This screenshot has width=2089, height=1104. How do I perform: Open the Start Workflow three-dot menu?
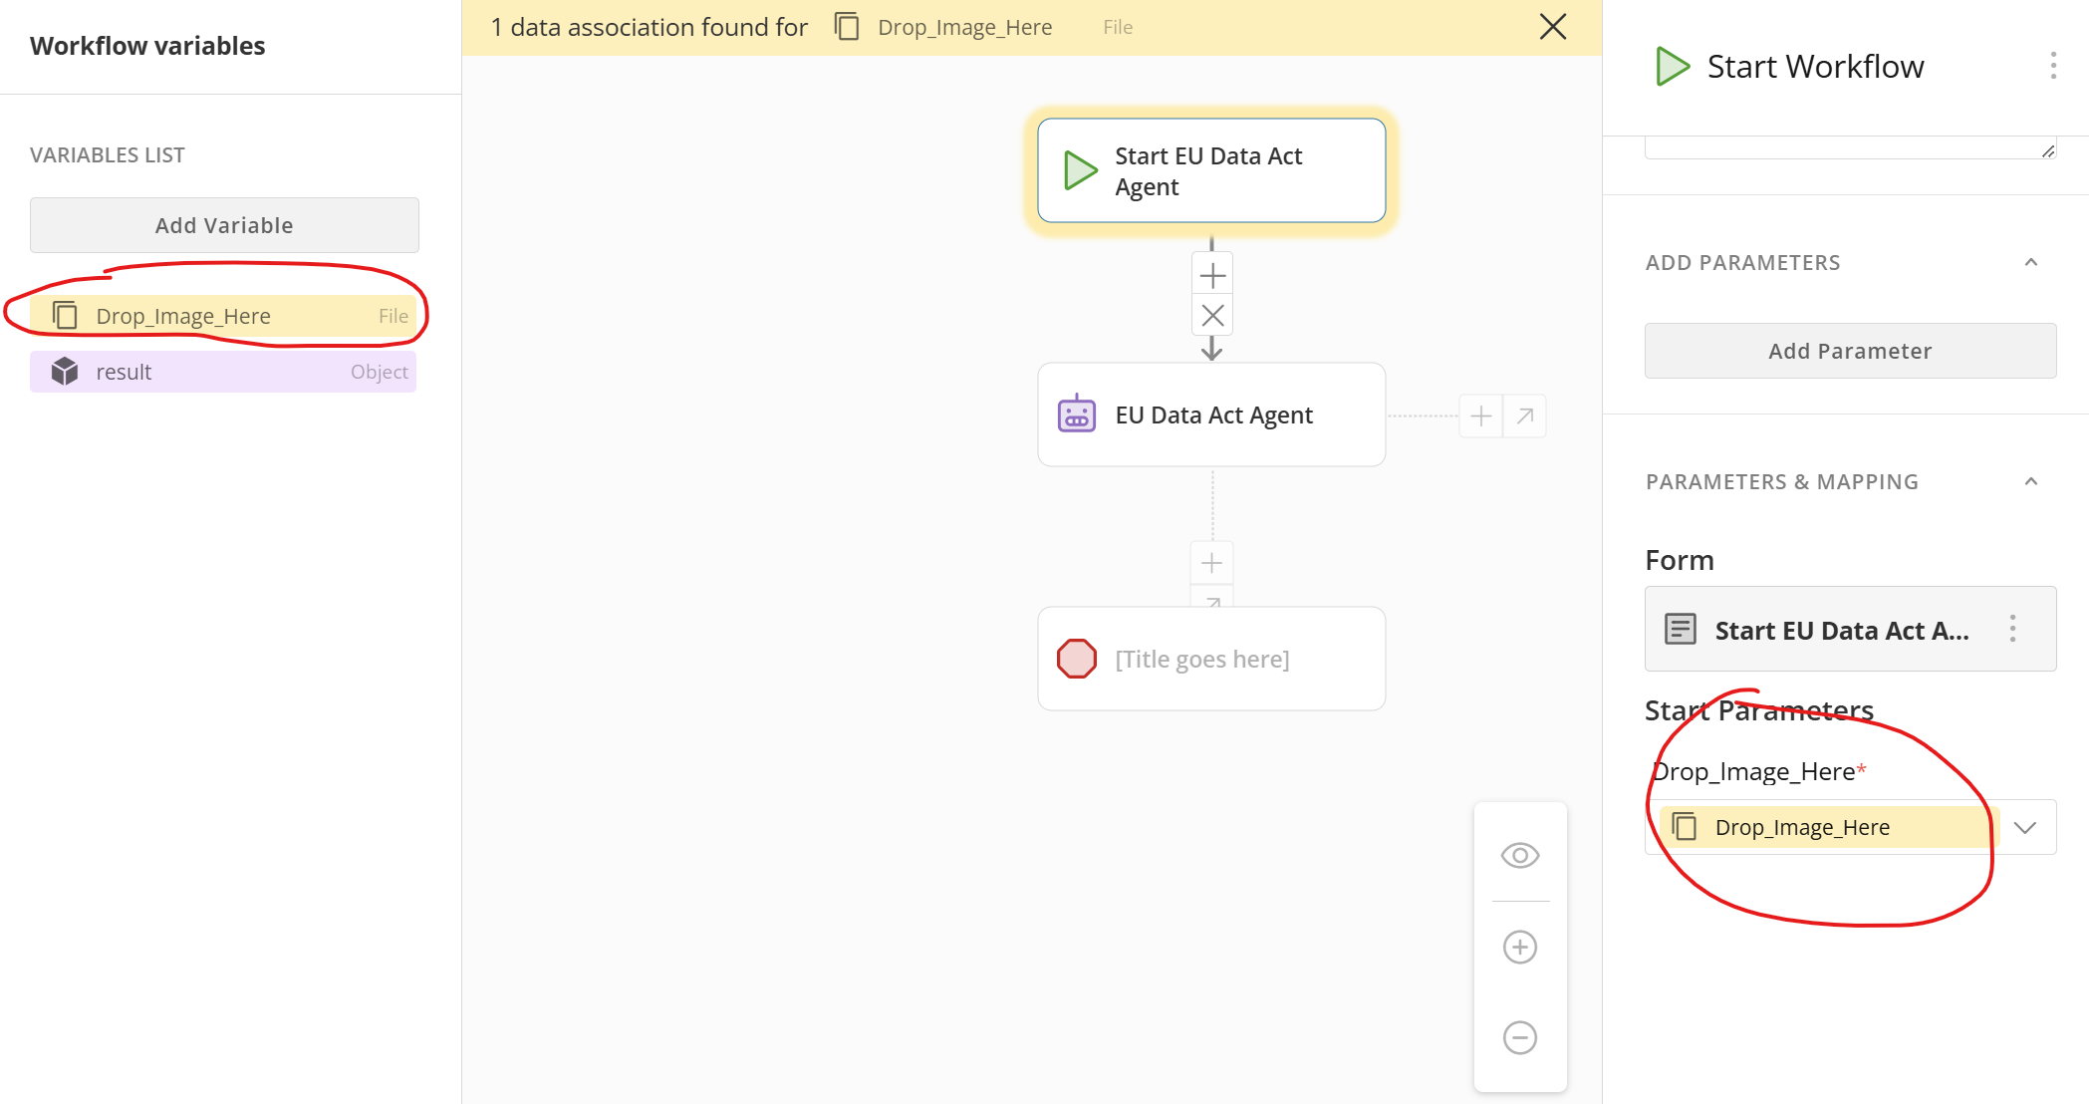click(2053, 66)
